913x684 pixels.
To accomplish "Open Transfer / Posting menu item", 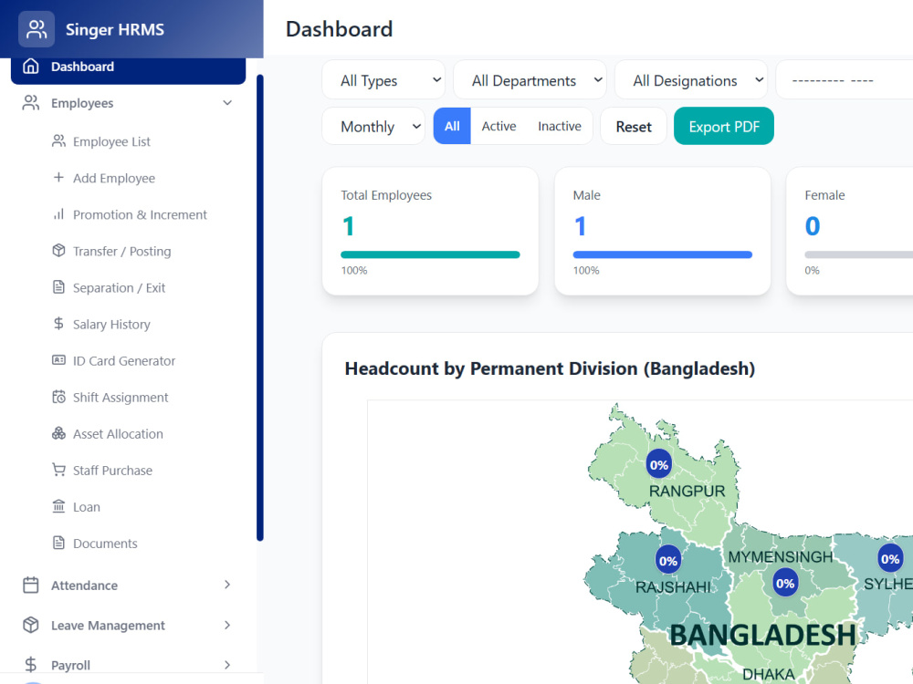I will coord(121,252).
